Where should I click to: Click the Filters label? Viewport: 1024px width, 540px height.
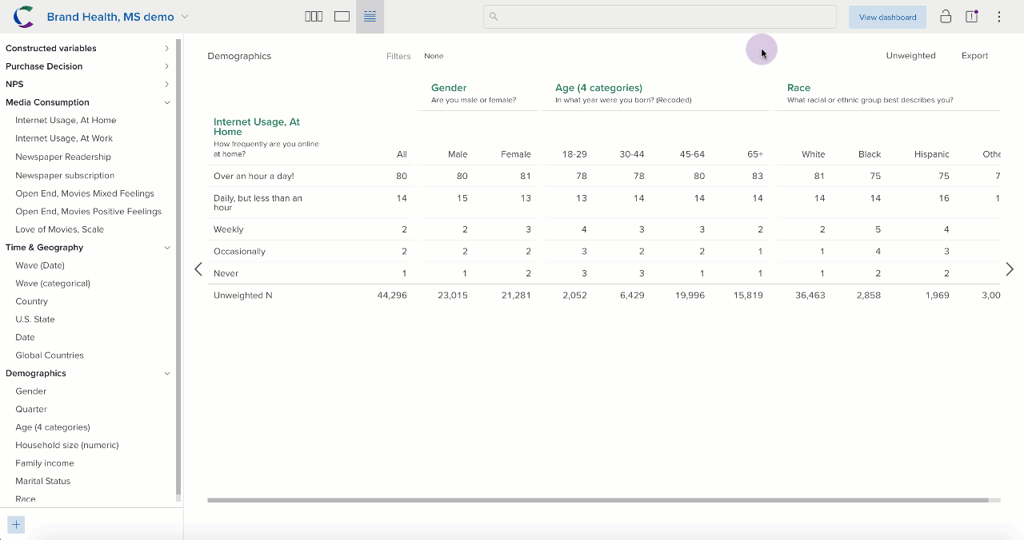click(x=398, y=56)
